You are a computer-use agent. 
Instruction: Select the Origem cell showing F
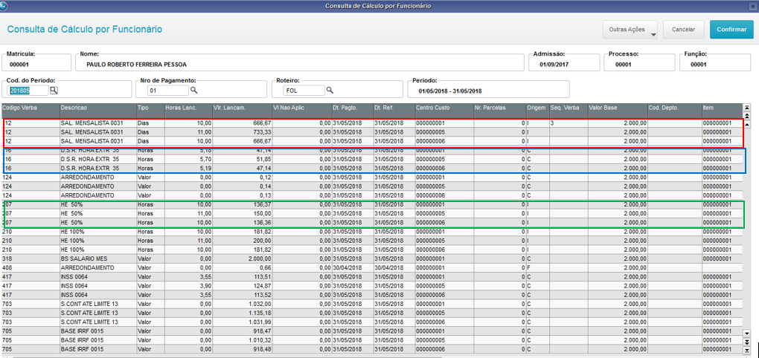coord(537,267)
